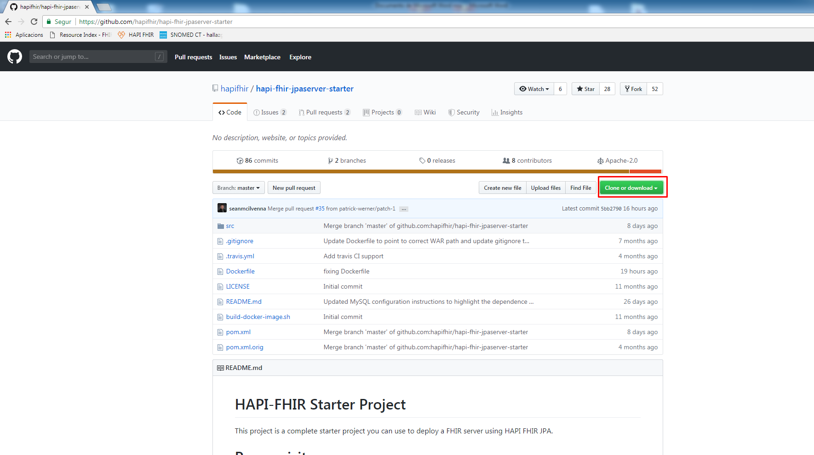Reload the page with browser refresh icon
Image resolution: width=814 pixels, height=455 pixels.
[34, 22]
